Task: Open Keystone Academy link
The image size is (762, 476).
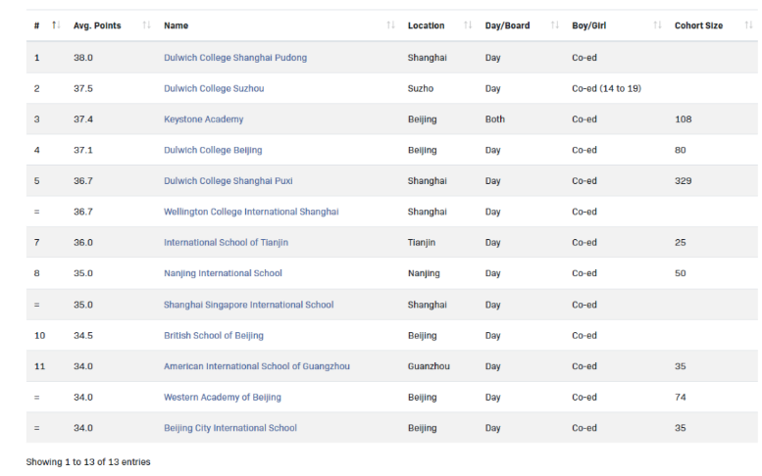Action: click(x=203, y=119)
